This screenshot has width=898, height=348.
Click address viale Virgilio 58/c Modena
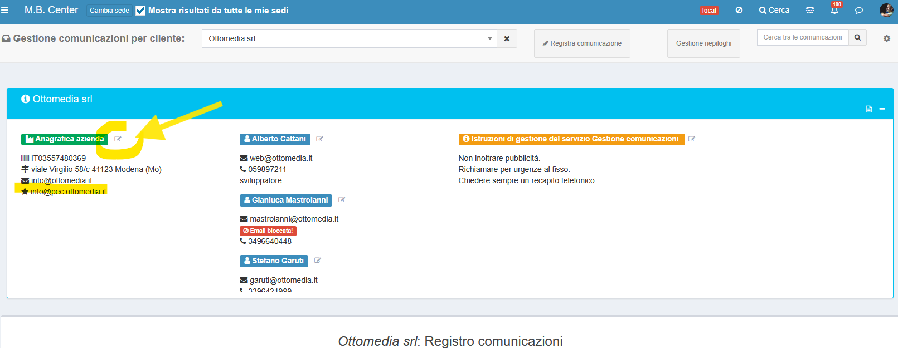click(x=96, y=169)
